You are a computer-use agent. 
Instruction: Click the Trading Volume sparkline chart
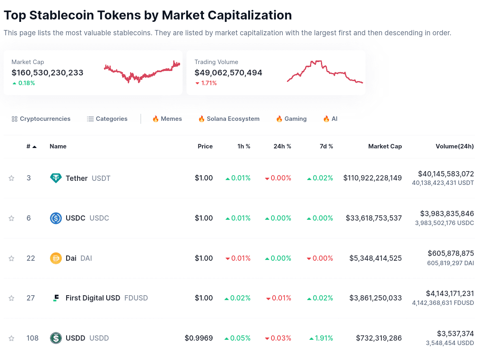pyautogui.click(x=325, y=72)
